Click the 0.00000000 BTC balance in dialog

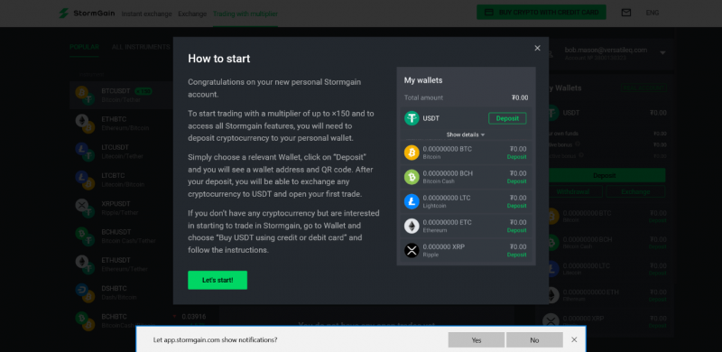(447, 149)
